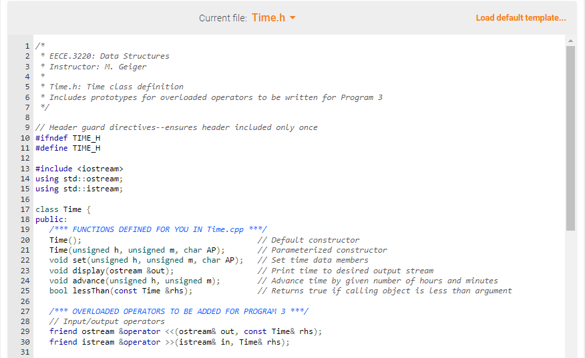Click the 'friend ostream &operator <<' line

point(186,331)
